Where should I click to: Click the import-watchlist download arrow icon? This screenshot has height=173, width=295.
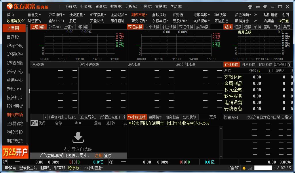78,138
